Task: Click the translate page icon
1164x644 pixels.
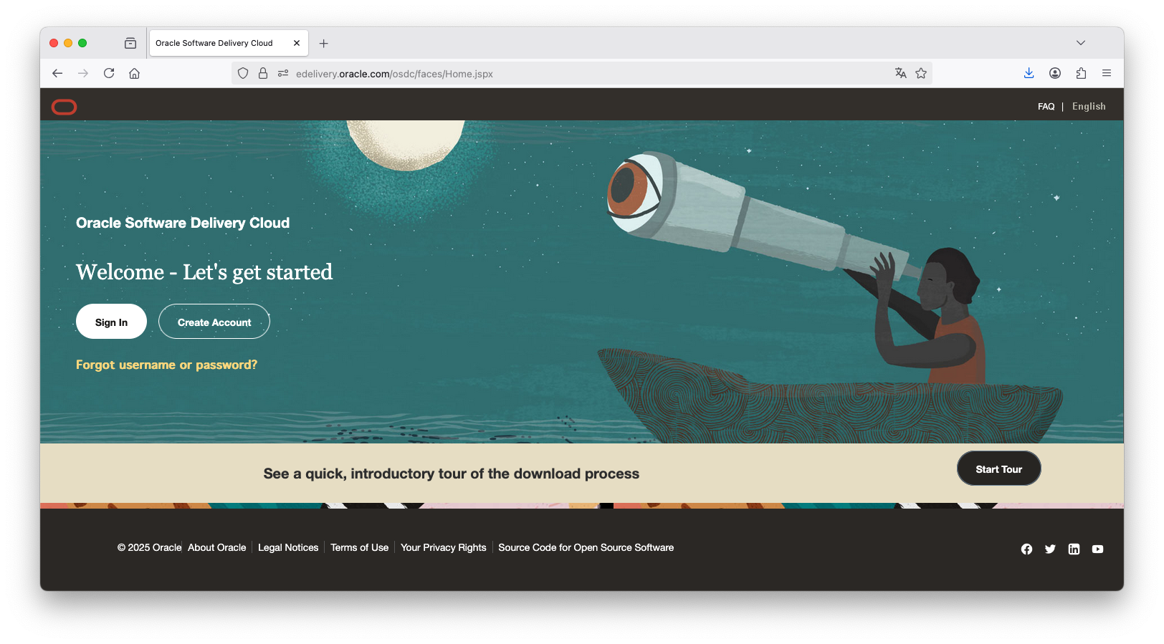Action: [x=901, y=73]
